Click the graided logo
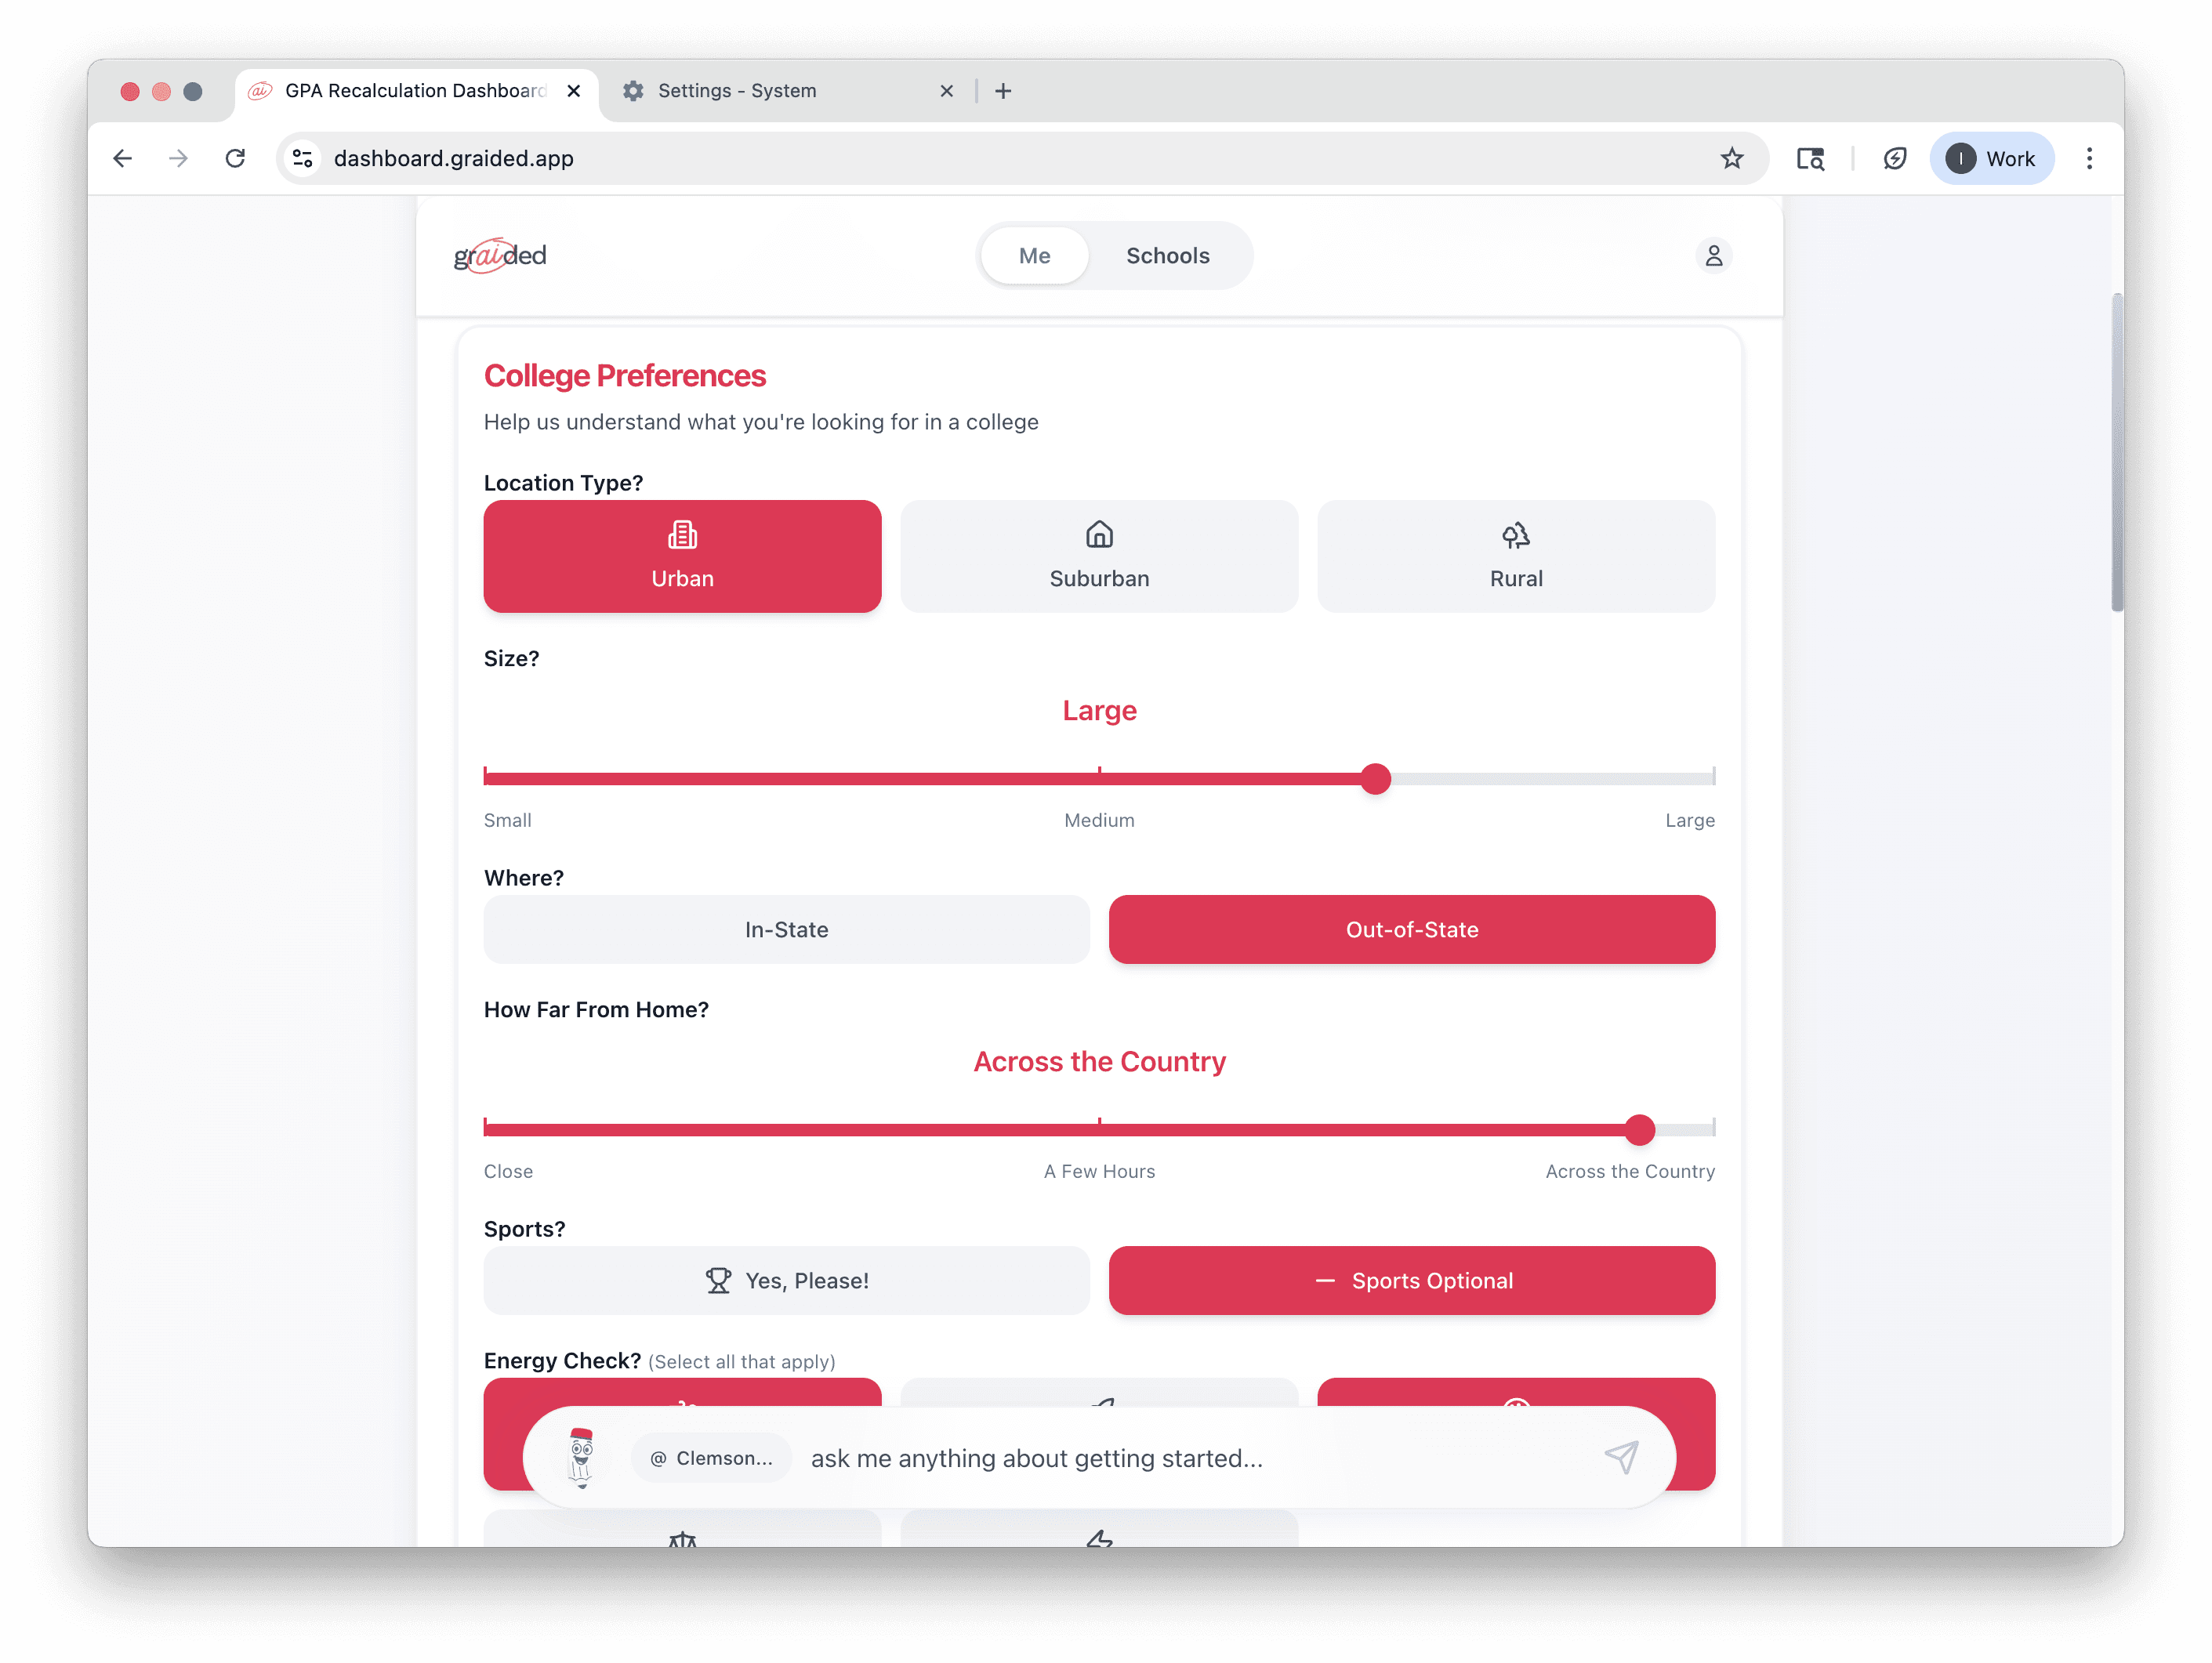Image resolution: width=2212 pixels, height=1663 pixels. [500, 256]
